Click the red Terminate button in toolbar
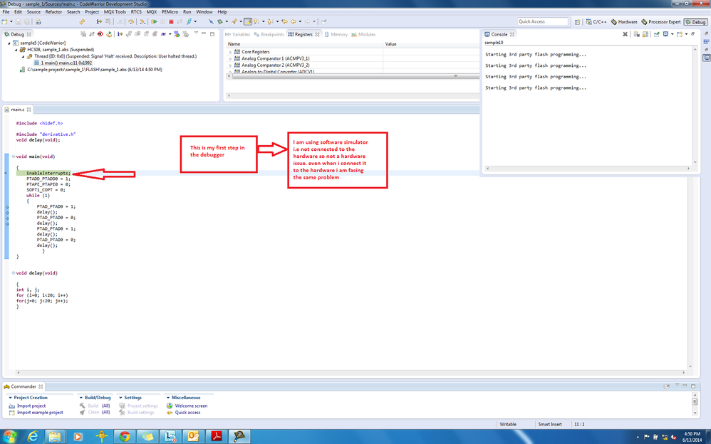The image size is (711, 444). coord(171,21)
